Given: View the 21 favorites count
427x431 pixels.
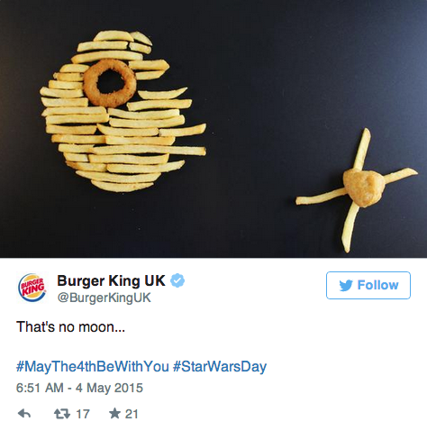Looking at the screenshot, I should coord(132,414).
